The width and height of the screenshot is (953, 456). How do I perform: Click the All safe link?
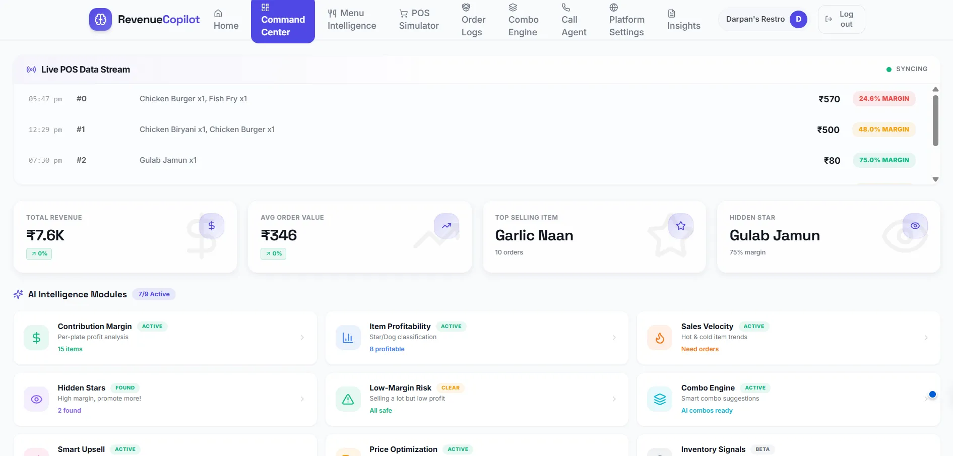coord(380,411)
